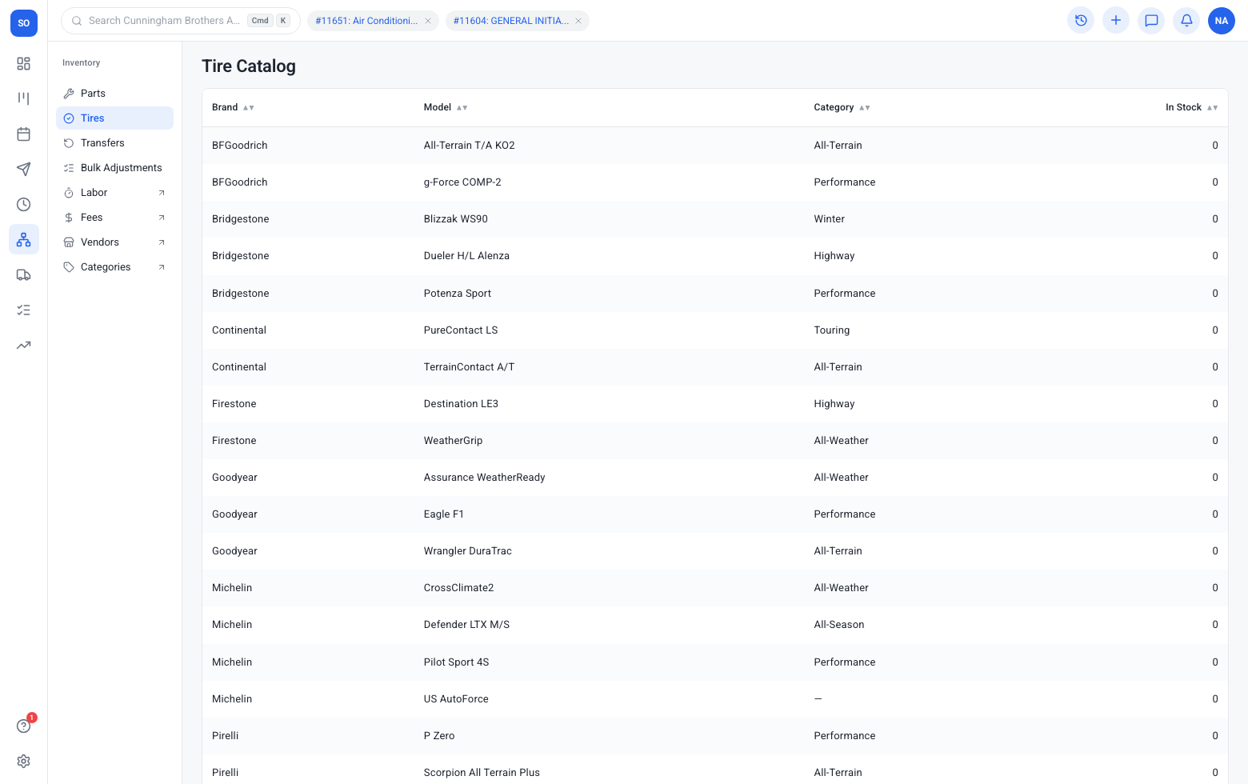Select the Dueler H/L Alenza row

click(714, 255)
